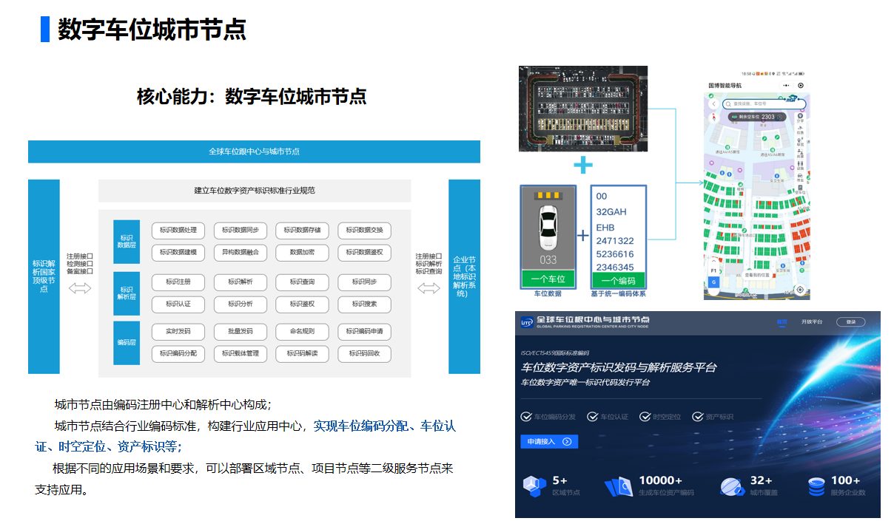
Task: Click the double-arrow beside 标识国家顶级节点
Action: click(x=79, y=288)
